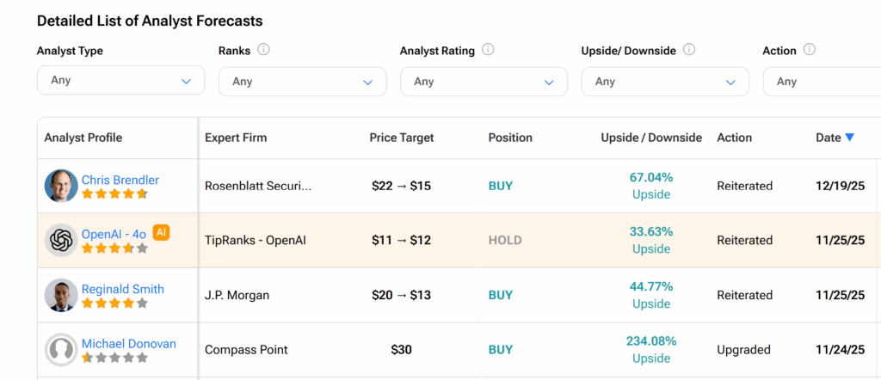881x380 pixels.
Task: Click the orange AI badge icon
Action: (x=161, y=232)
